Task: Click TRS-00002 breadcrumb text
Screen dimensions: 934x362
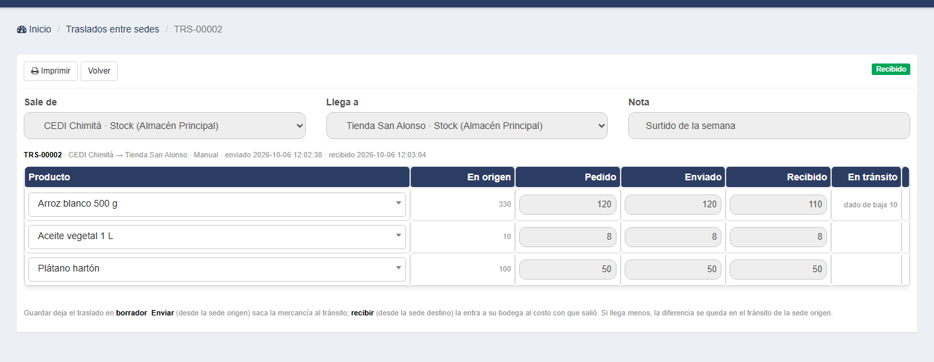Action: pyautogui.click(x=198, y=30)
